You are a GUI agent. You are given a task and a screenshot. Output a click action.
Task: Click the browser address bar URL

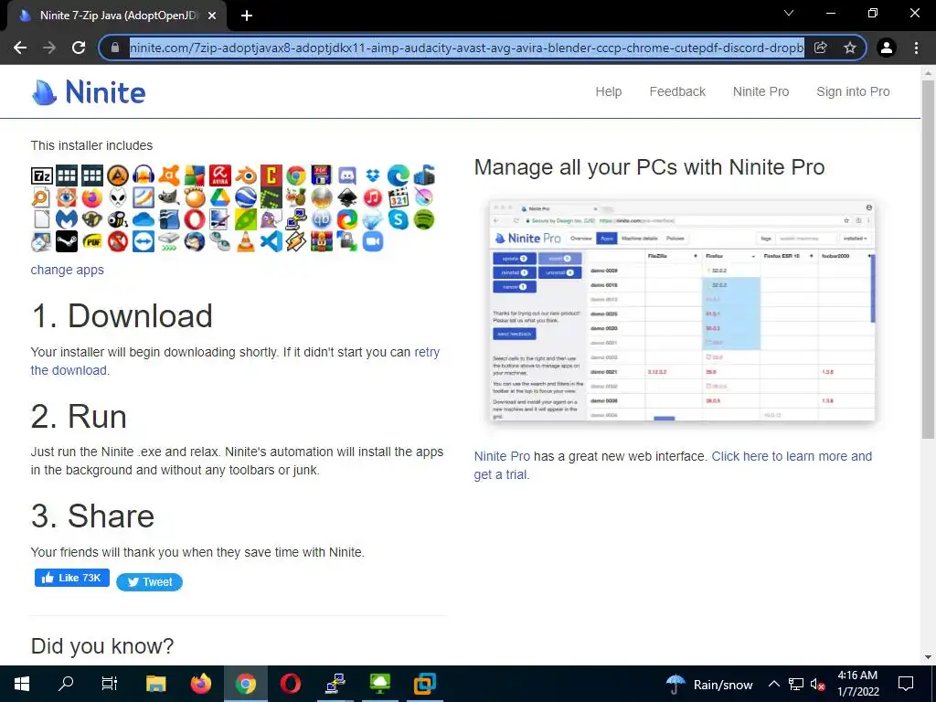pos(467,48)
